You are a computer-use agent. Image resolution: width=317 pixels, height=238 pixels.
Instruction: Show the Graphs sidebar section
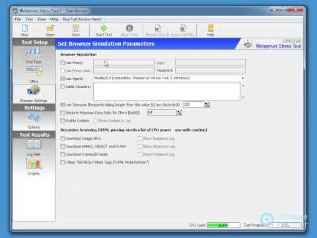tap(34, 167)
